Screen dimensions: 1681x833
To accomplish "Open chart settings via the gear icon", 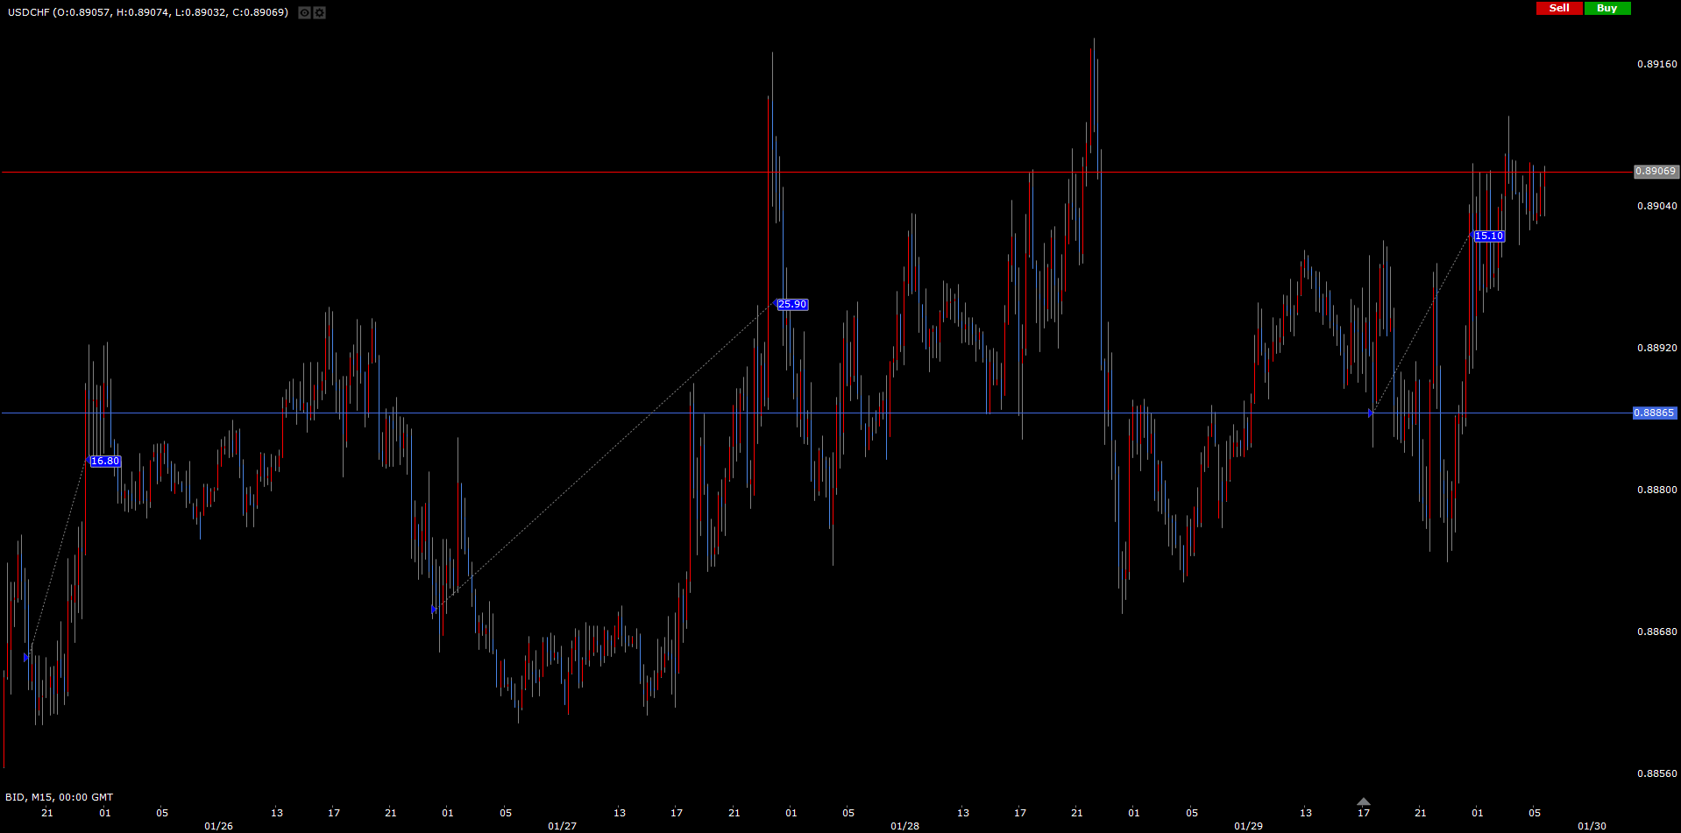I will click(x=320, y=12).
